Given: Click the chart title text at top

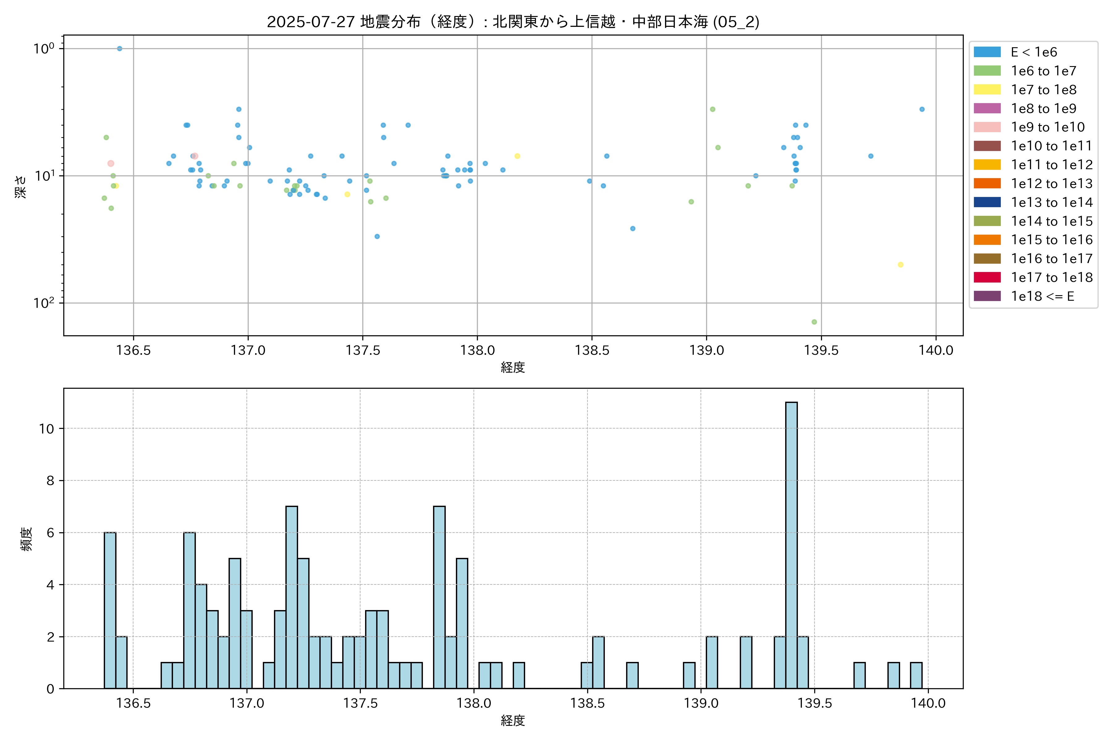Looking at the screenshot, I should click(513, 22).
